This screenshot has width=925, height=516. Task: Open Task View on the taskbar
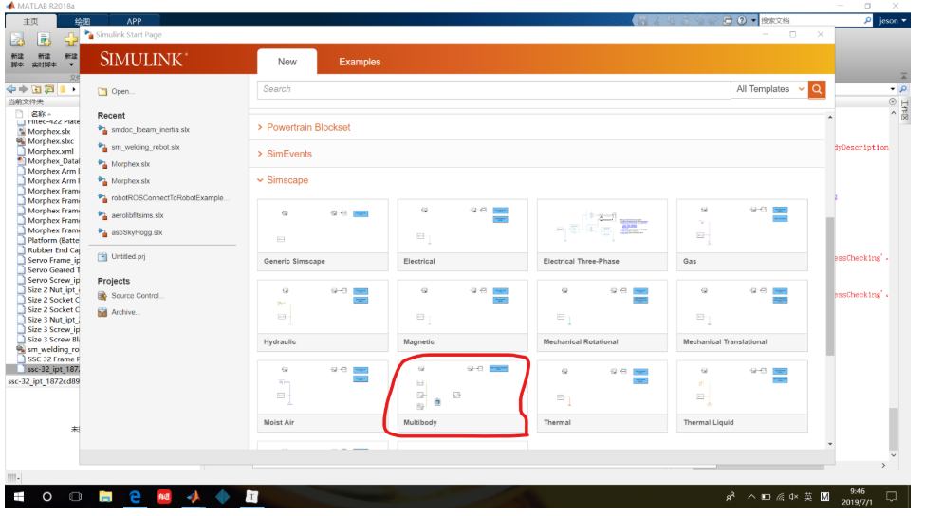(76, 497)
